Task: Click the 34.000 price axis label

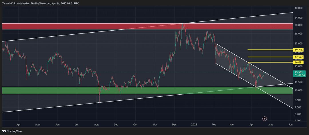Action: coord(298,18)
